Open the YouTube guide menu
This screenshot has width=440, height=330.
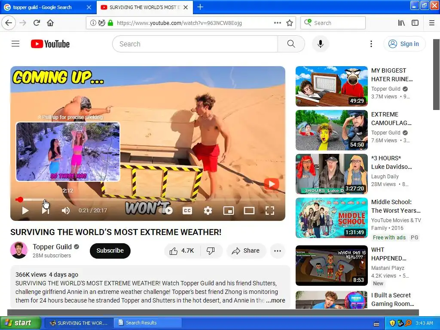coord(15,44)
